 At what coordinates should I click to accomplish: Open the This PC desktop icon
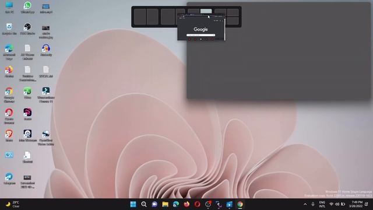pos(9,7)
